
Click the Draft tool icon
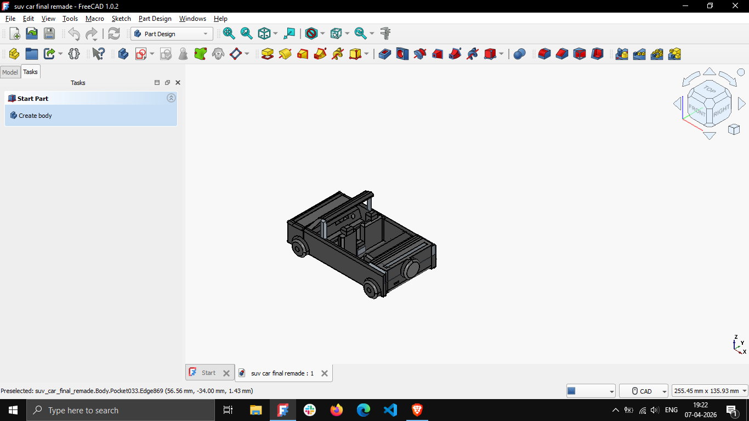pyautogui.click(x=580, y=54)
